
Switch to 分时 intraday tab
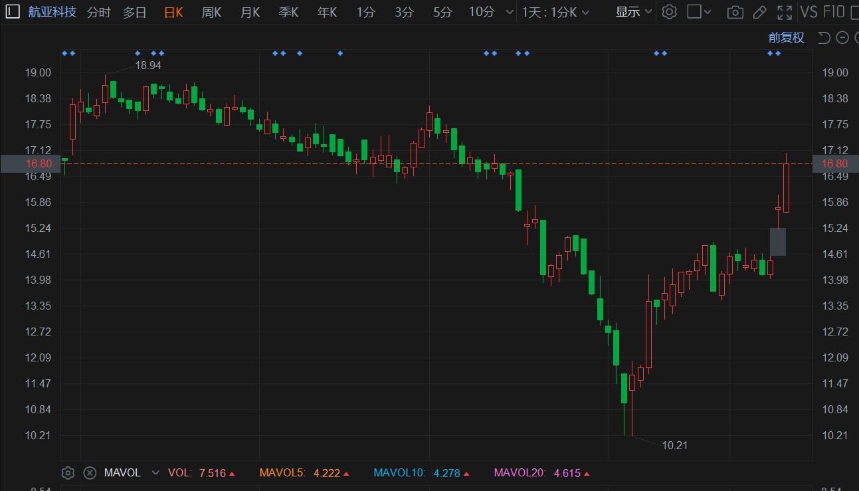tap(99, 12)
